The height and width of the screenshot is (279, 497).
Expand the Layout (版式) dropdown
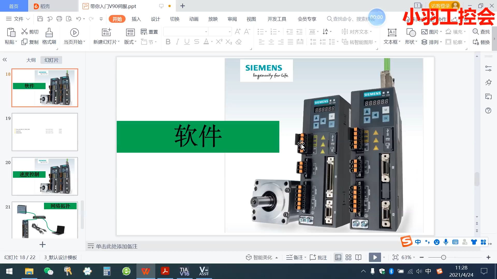(x=130, y=42)
